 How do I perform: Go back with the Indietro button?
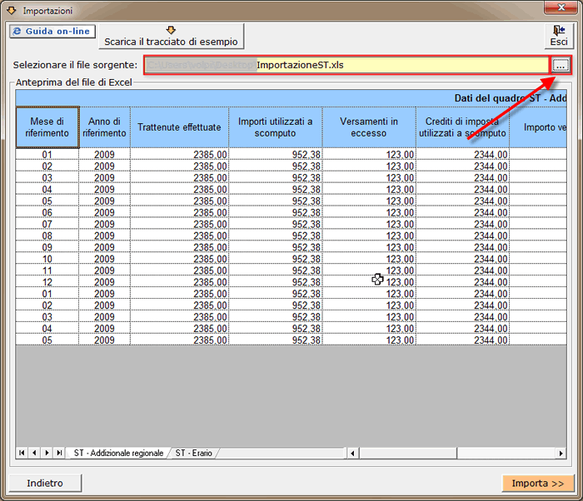[x=45, y=484]
